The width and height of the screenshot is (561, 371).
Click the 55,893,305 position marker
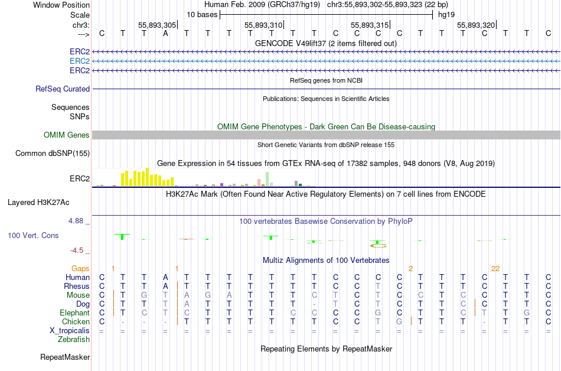(158, 25)
